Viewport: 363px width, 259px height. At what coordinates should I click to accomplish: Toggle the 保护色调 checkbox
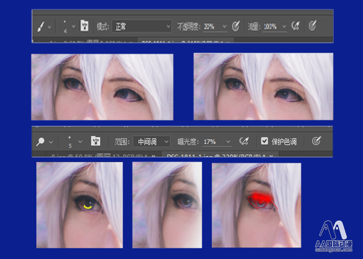(265, 141)
